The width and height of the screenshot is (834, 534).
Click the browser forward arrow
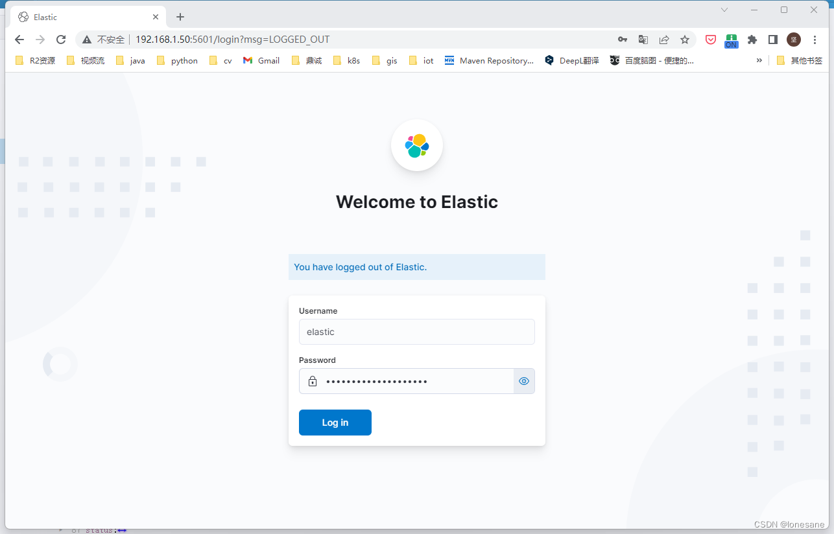click(x=40, y=40)
